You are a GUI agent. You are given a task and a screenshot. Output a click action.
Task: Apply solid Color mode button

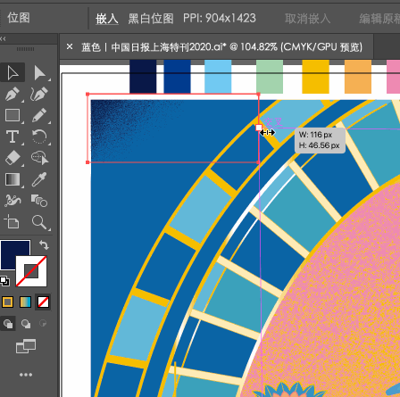8,302
